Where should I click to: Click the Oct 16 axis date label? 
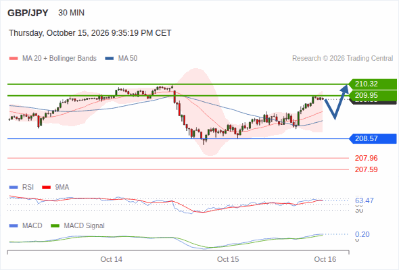click(x=325, y=259)
